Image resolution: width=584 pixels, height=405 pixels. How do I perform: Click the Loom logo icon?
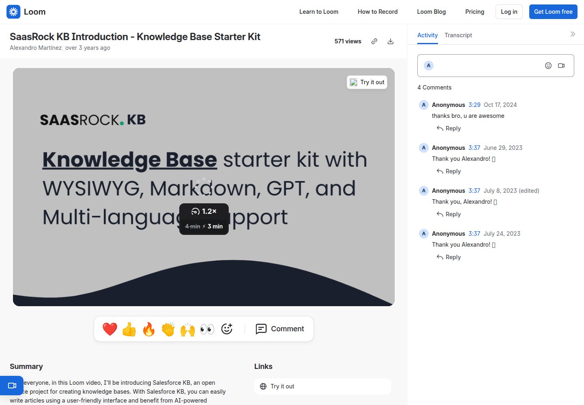click(13, 12)
